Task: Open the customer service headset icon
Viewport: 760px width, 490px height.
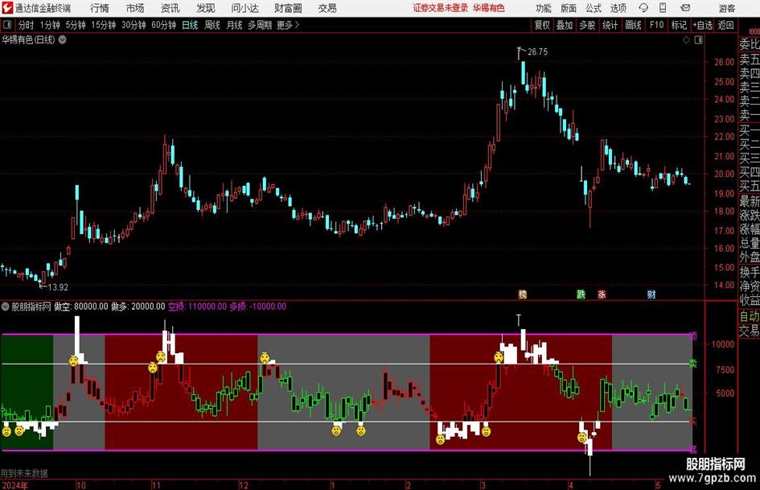Action: click(643, 8)
